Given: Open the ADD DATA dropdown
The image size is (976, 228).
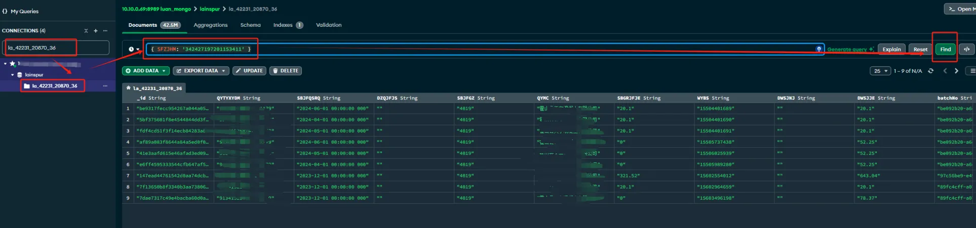Looking at the screenshot, I should tap(146, 71).
